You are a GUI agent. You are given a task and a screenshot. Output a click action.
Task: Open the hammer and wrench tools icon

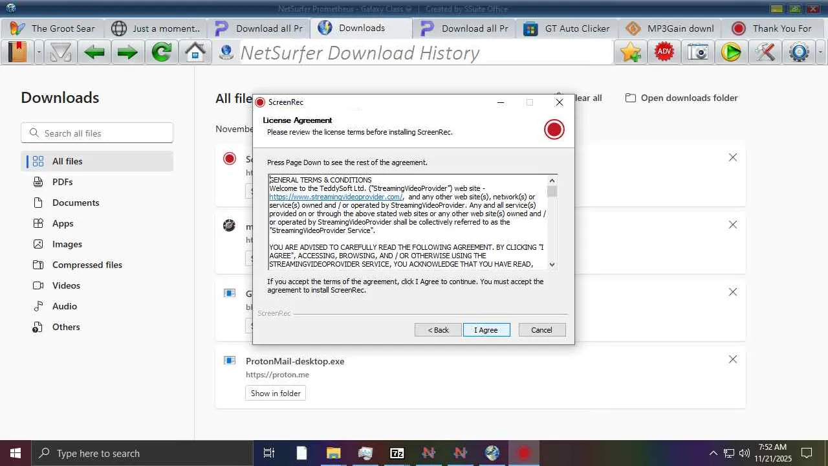(x=765, y=52)
